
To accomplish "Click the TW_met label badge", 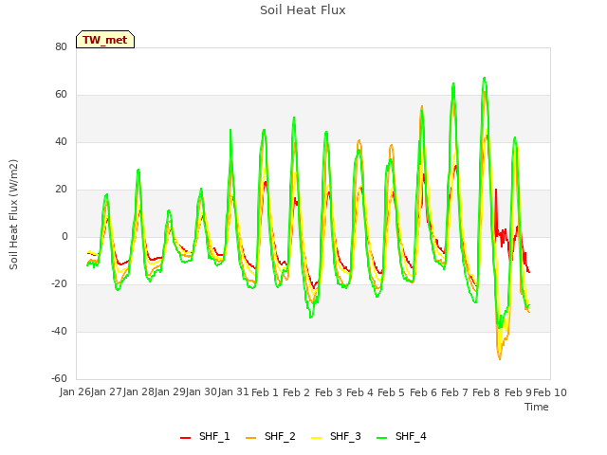I will coord(105,40).
